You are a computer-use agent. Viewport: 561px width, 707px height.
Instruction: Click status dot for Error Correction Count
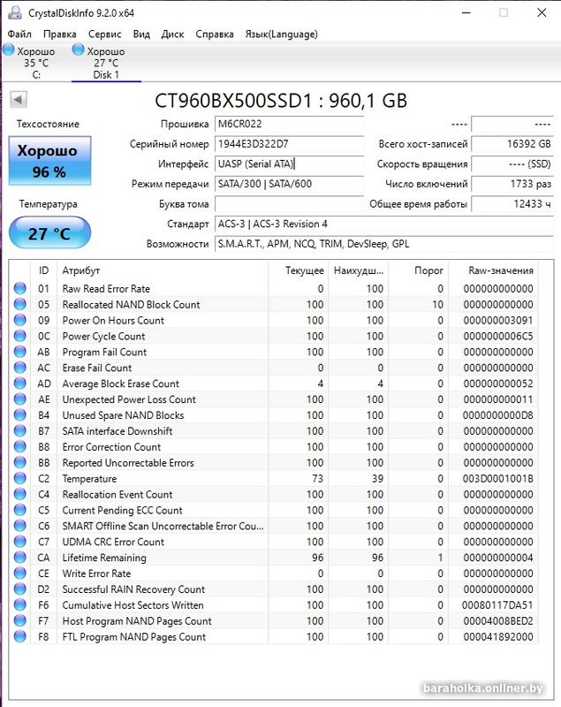click(19, 446)
